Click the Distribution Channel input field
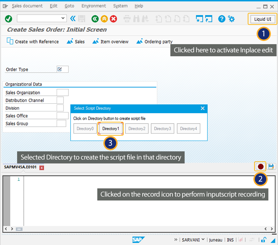278x245 pixels. coord(60,100)
